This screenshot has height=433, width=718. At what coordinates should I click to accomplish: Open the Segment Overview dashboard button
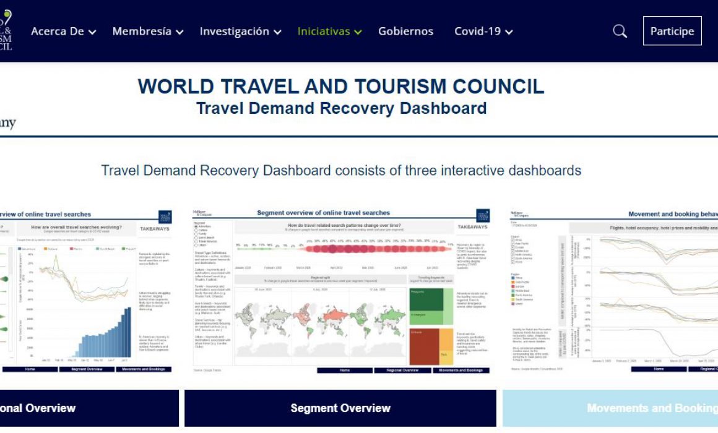click(340, 408)
